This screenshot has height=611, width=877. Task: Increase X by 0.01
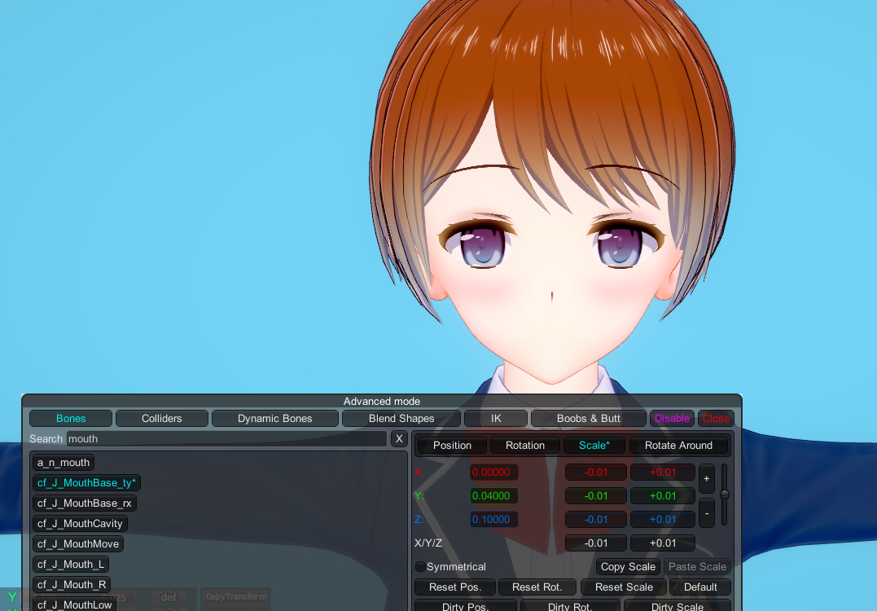coord(663,473)
